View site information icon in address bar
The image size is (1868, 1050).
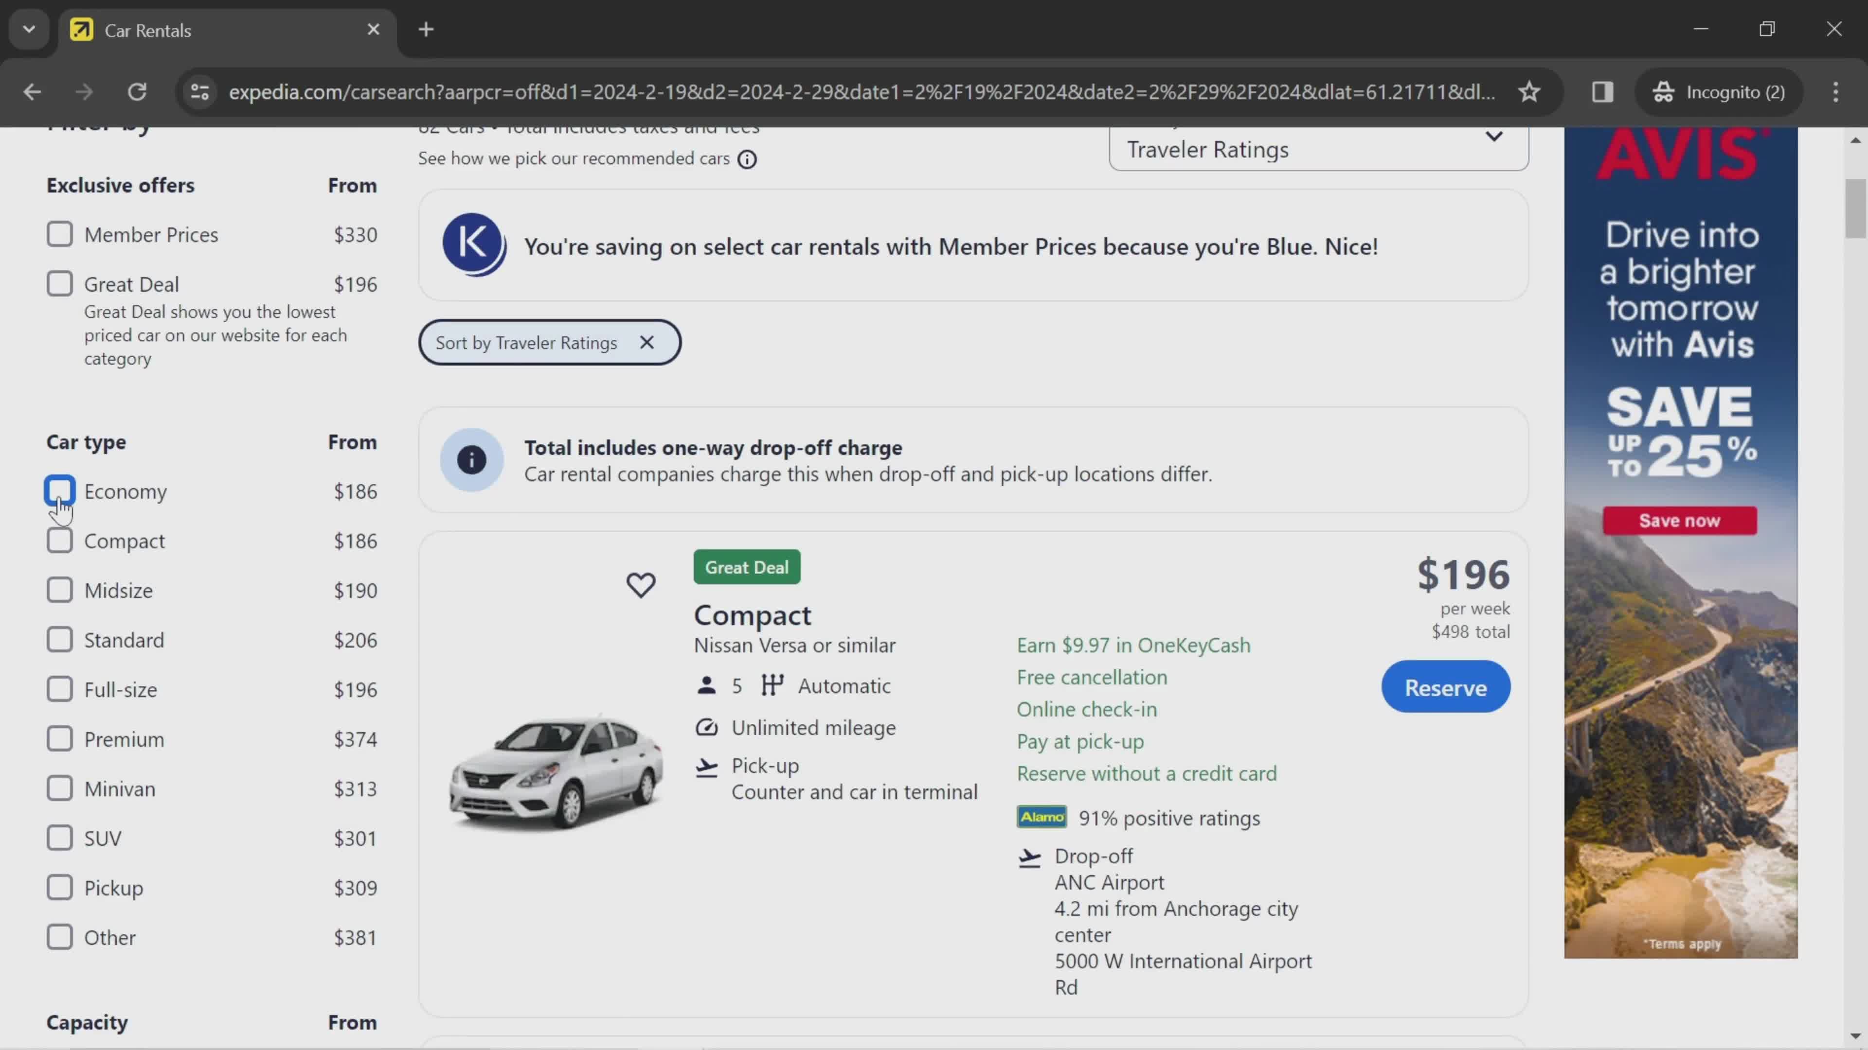[x=200, y=92]
